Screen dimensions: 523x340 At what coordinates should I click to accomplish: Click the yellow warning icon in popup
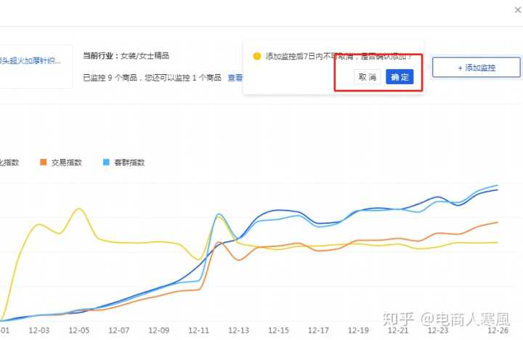click(x=256, y=56)
